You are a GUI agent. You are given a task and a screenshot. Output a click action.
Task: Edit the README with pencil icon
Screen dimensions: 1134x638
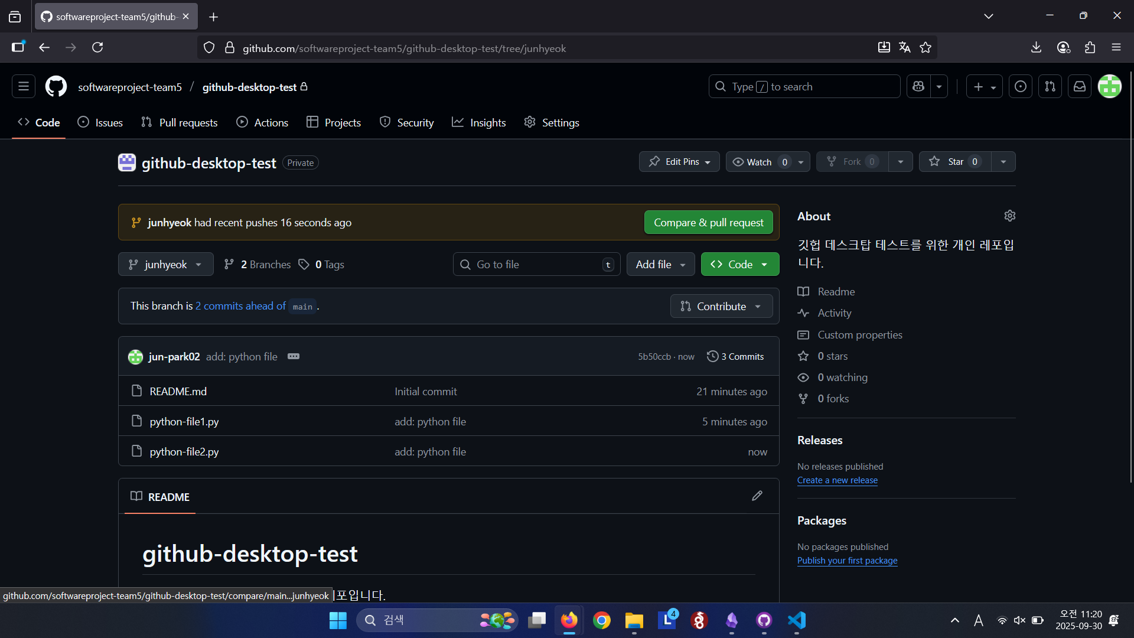pyautogui.click(x=757, y=496)
